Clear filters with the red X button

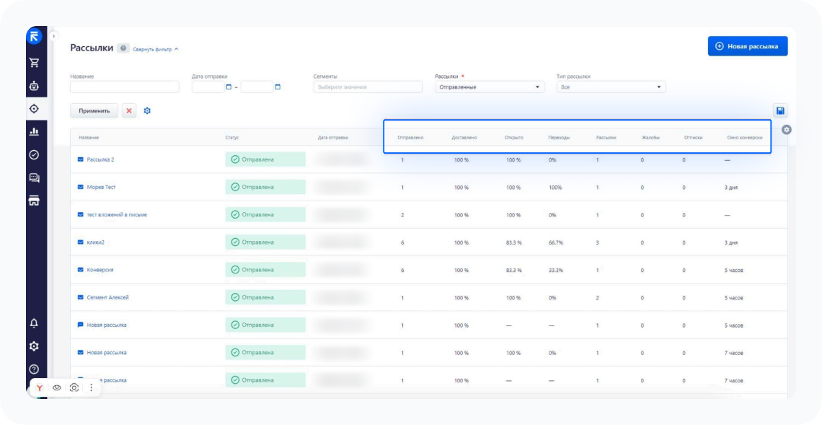(x=129, y=110)
